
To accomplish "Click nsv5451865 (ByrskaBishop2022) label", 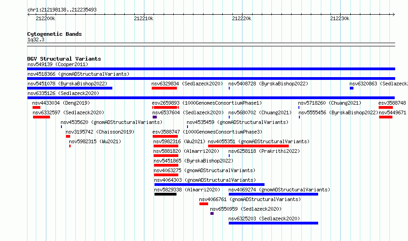I will click(x=193, y=161).
